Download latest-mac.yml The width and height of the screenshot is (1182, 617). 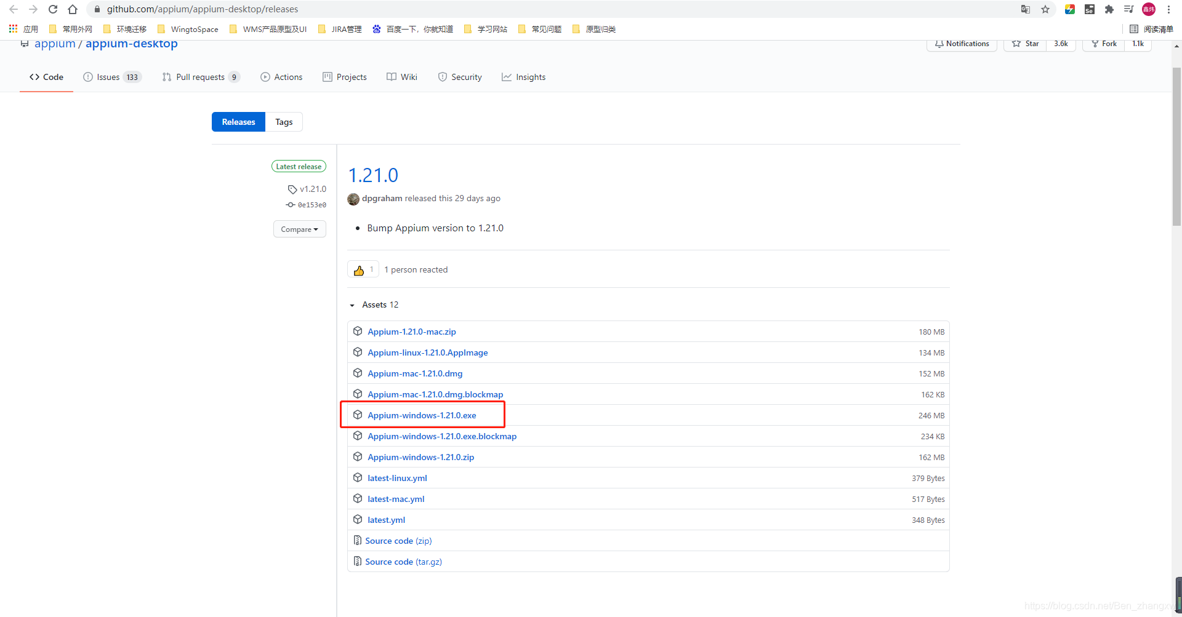(x=396, y=499)
